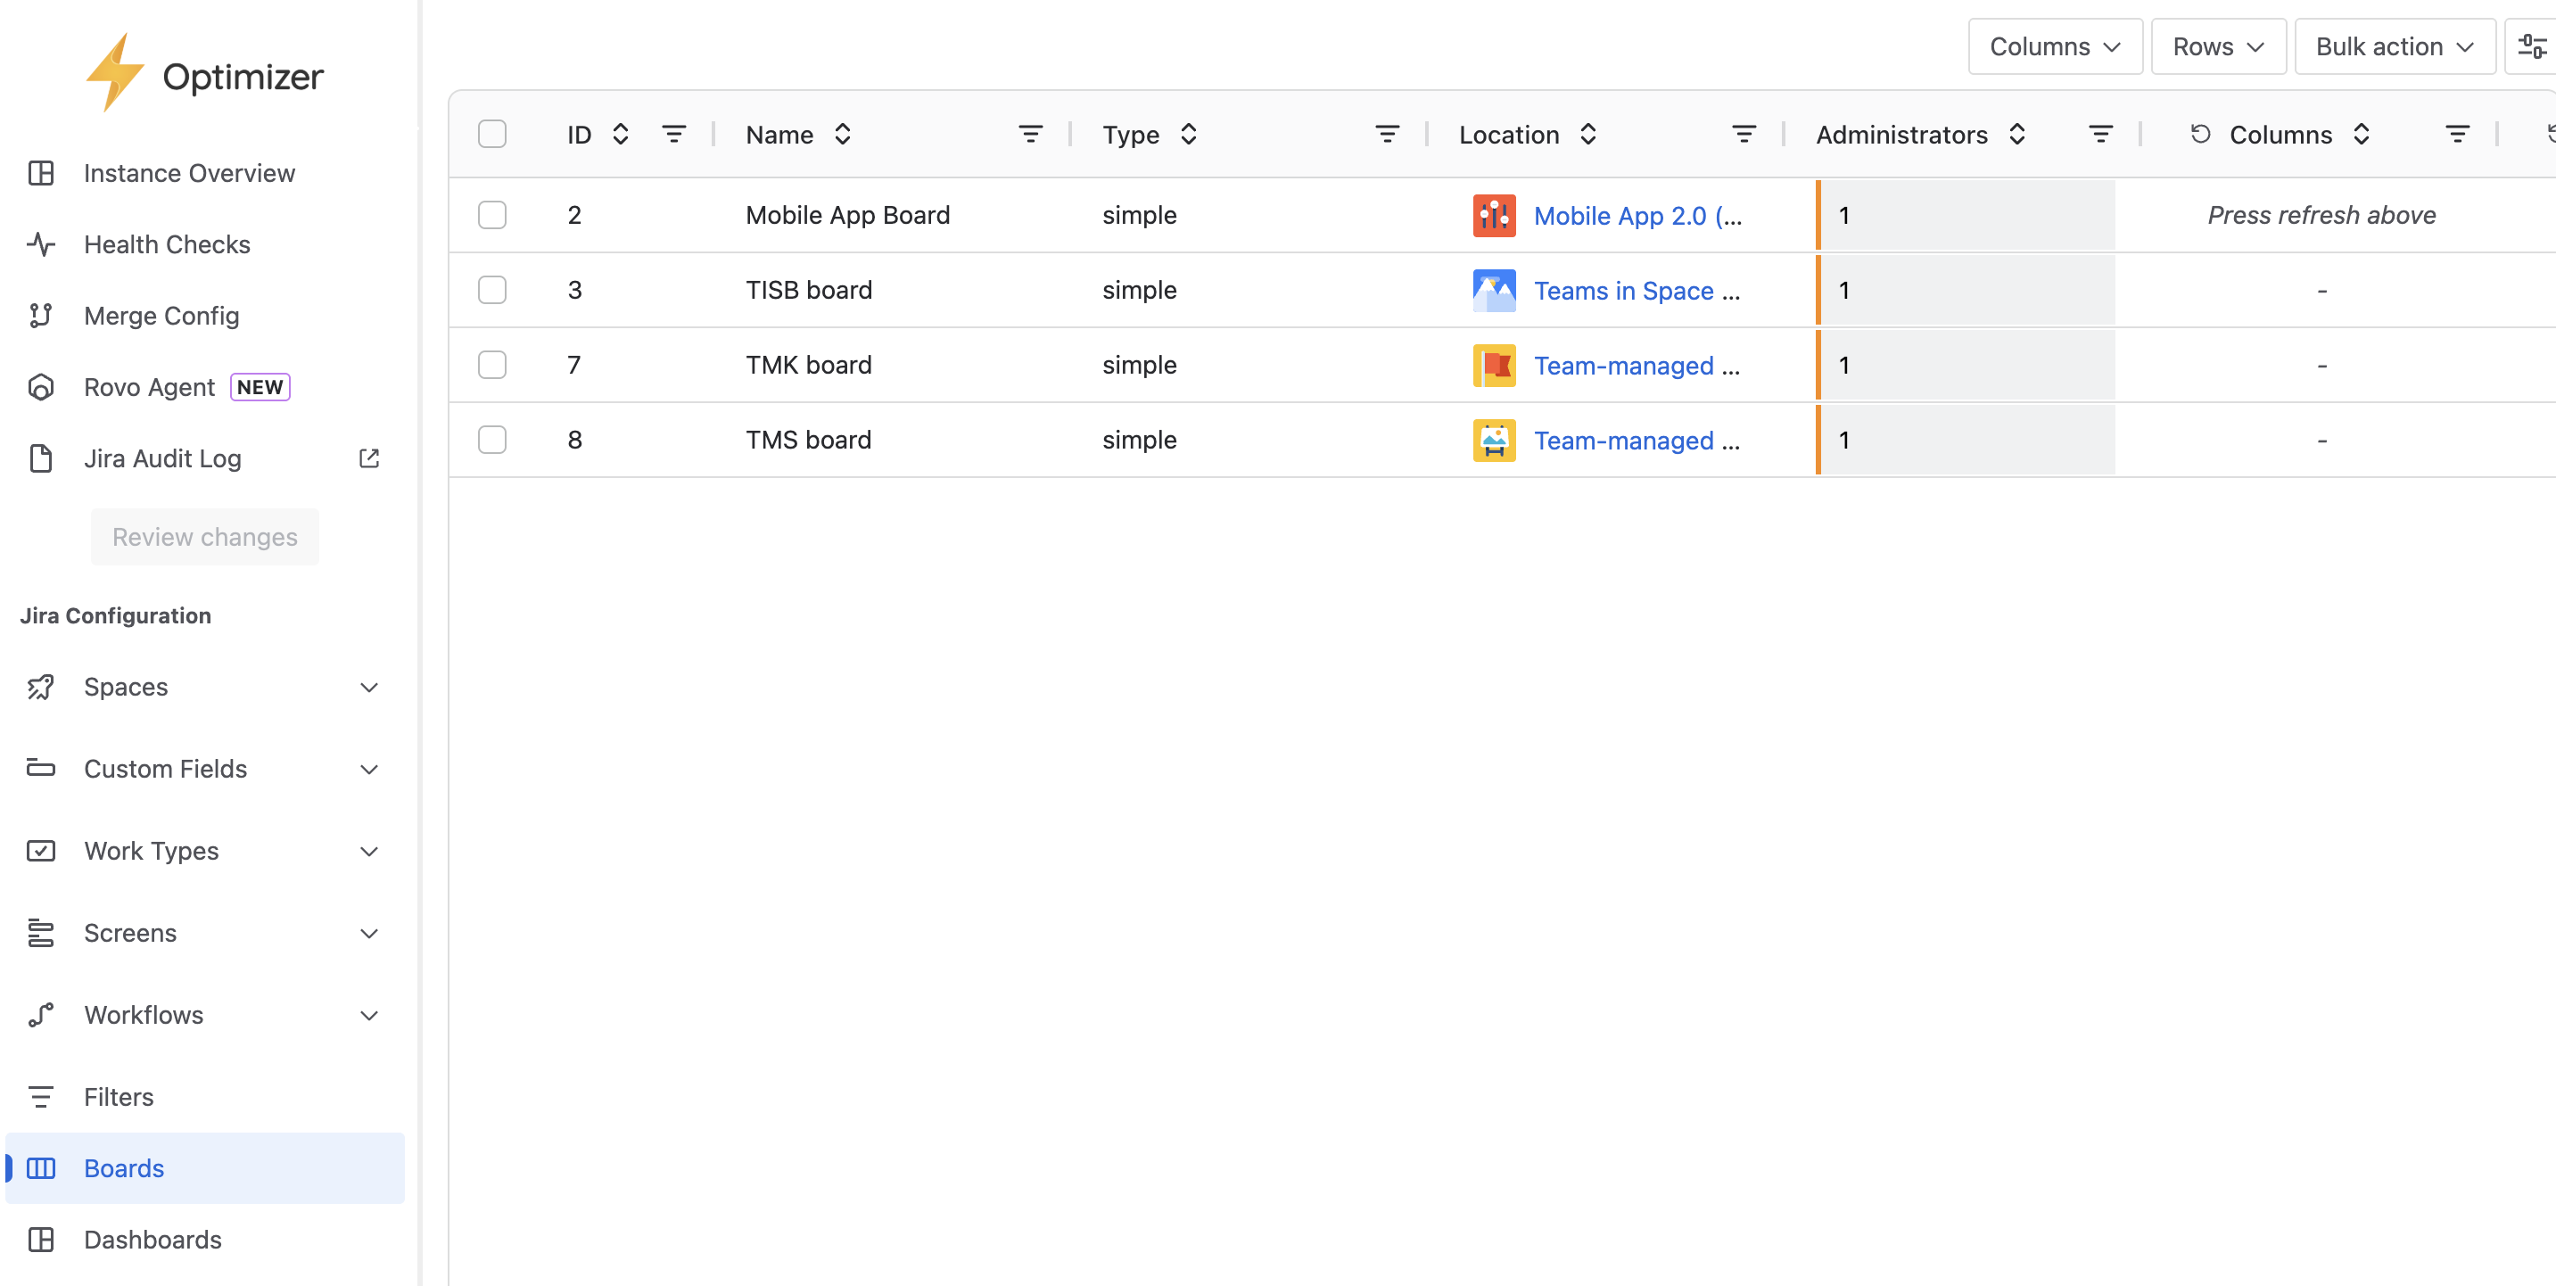Tick the select-all header checkbox
The image size is (2556, 1286).
point(492,134)
